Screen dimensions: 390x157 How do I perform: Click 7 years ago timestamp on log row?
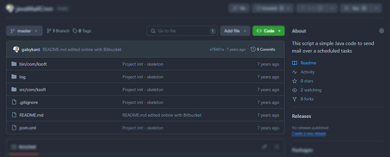pos(268,77)
